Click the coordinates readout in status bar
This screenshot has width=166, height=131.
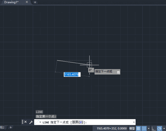tap(112, 129)
